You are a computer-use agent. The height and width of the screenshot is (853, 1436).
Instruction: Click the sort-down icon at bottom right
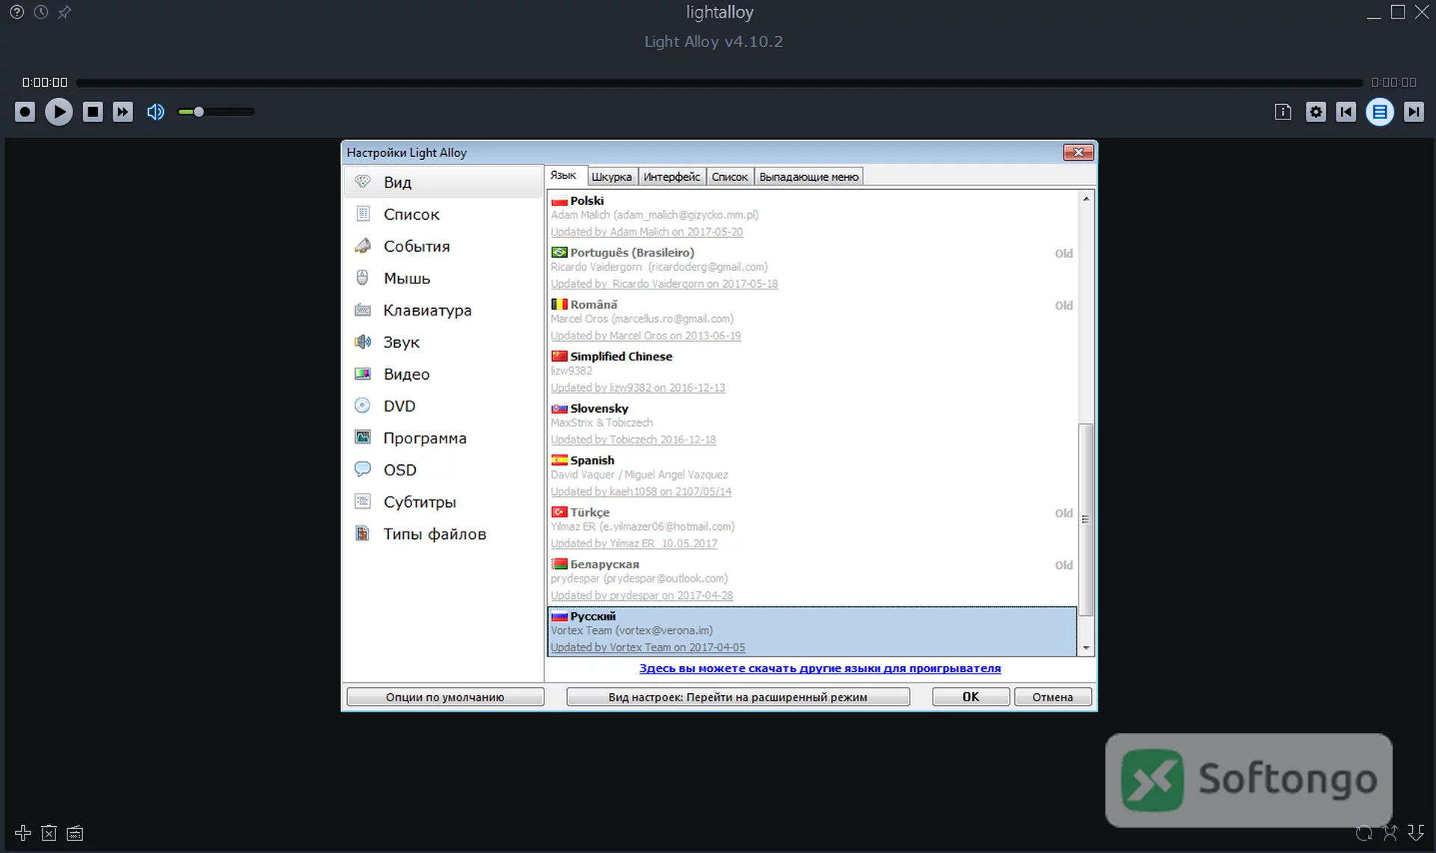(x=1416, y=833)
